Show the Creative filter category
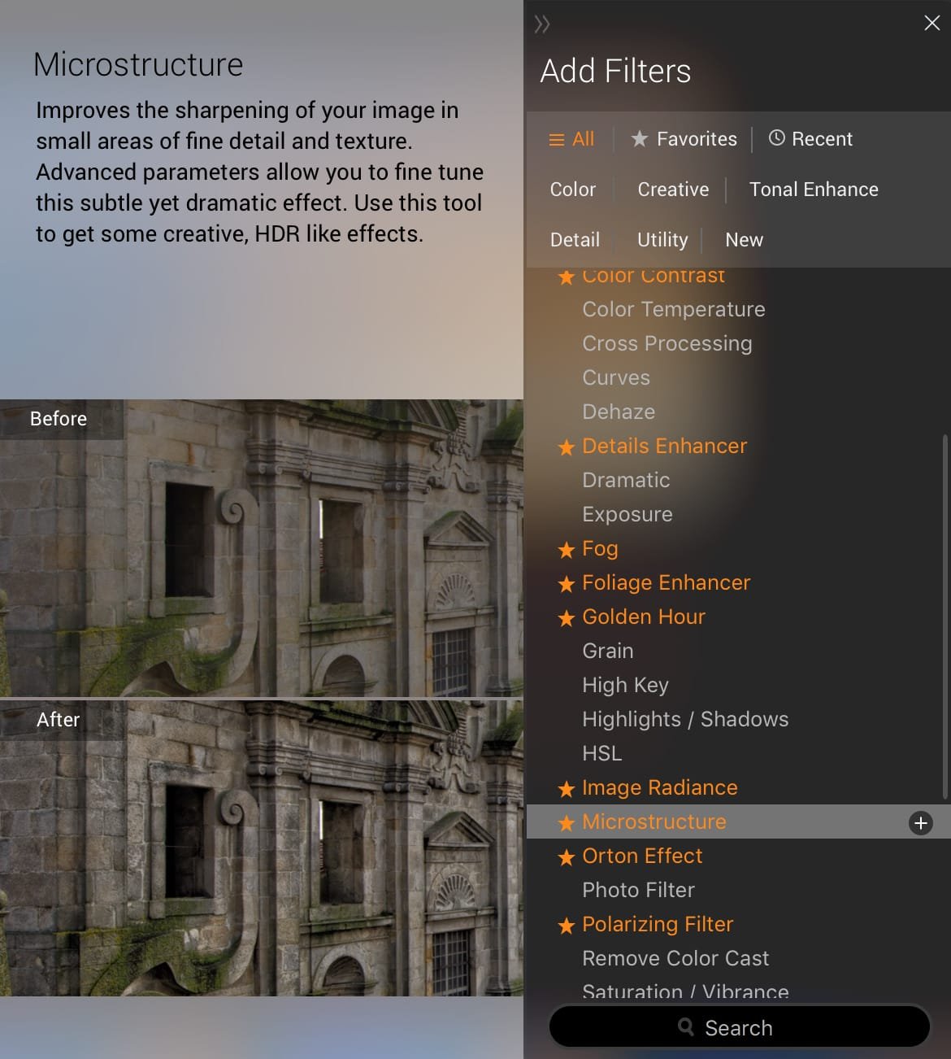Screen dimensions: 951x1059 click(673, 190)
